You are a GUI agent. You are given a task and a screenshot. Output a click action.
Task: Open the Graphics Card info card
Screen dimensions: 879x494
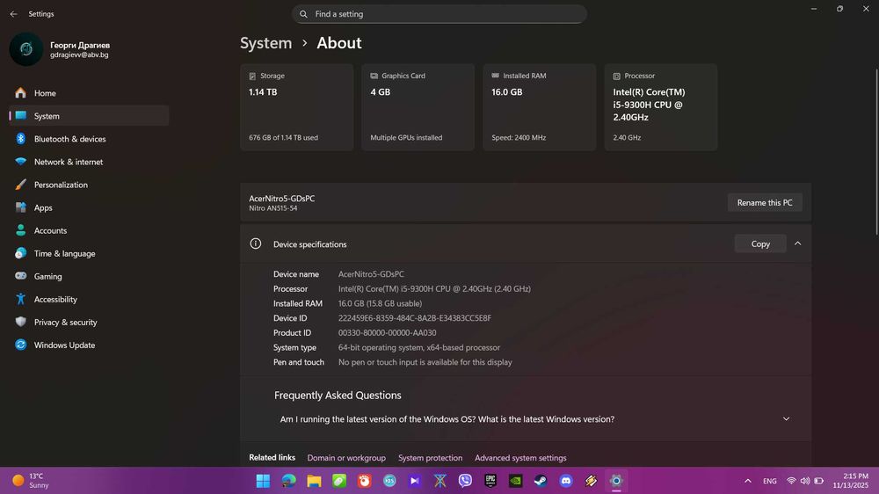coord(418,107)
